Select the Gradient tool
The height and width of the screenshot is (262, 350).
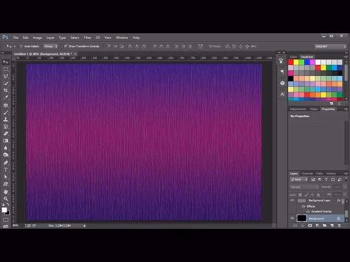point(6,141)
